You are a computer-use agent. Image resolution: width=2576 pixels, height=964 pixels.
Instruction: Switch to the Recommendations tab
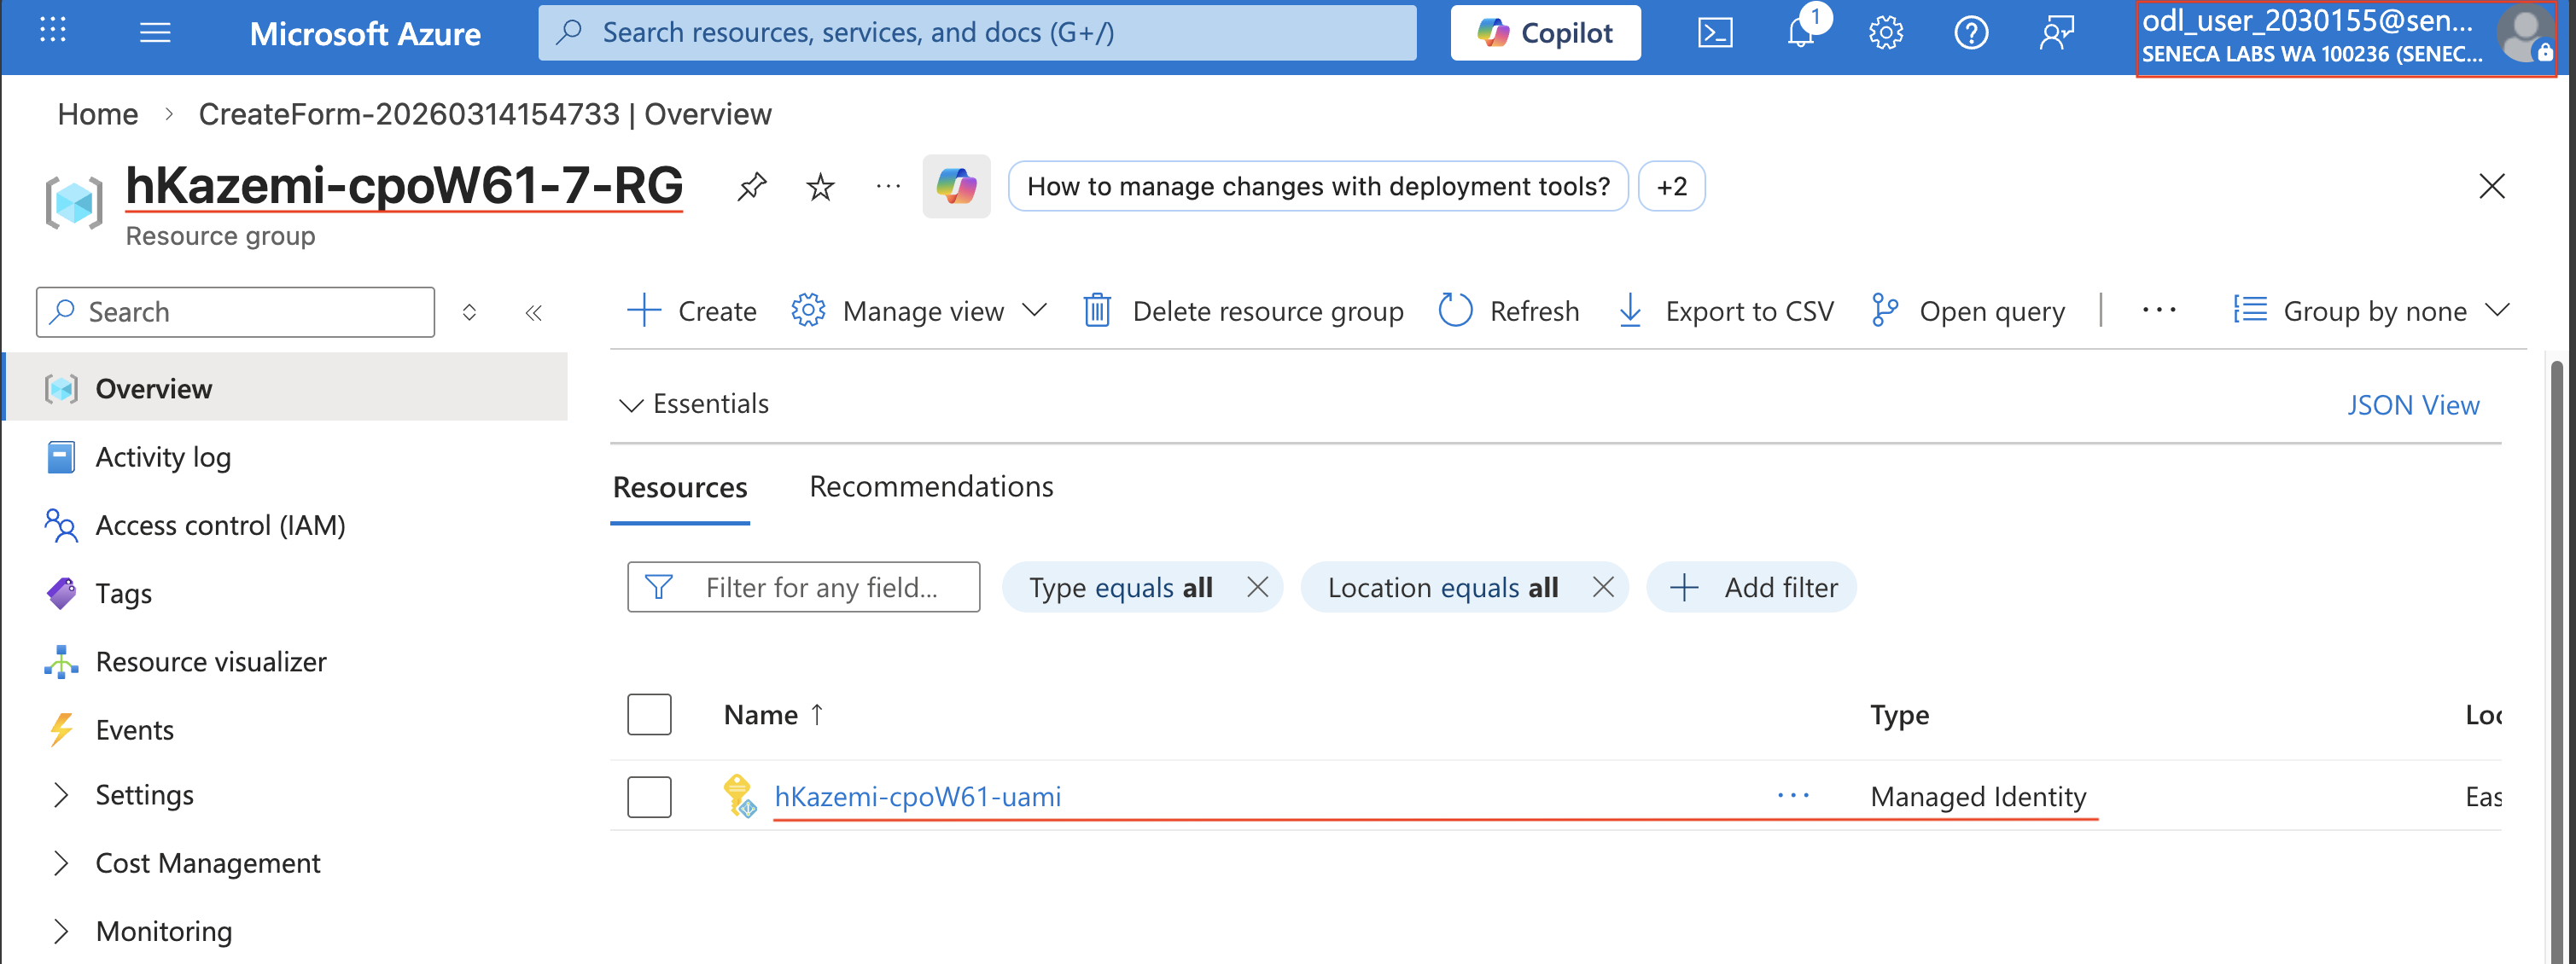(x=931, y=486)
